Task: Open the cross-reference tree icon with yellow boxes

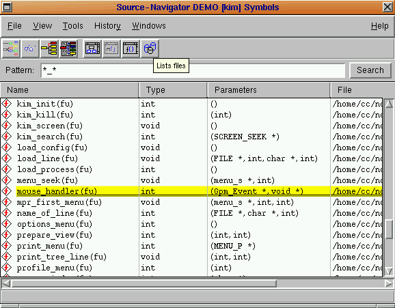Action: click(x=49, y=48)
